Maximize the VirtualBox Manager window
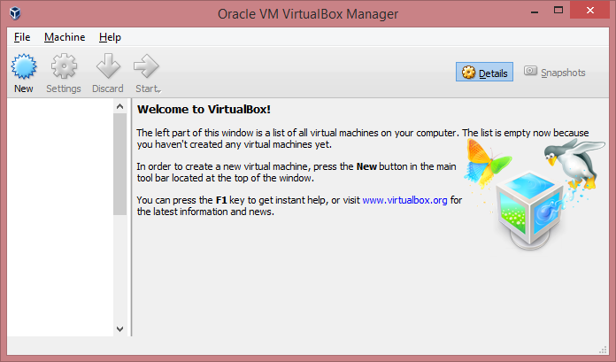Viewport: 616px width, 362px height. [558, 11]
